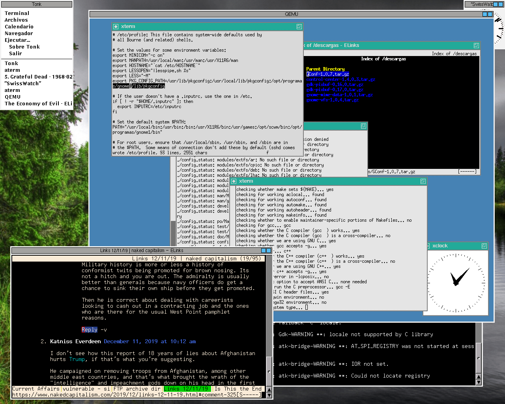
Task: Click the xclock window's title bar icon
Action: (x=484, y=246)
